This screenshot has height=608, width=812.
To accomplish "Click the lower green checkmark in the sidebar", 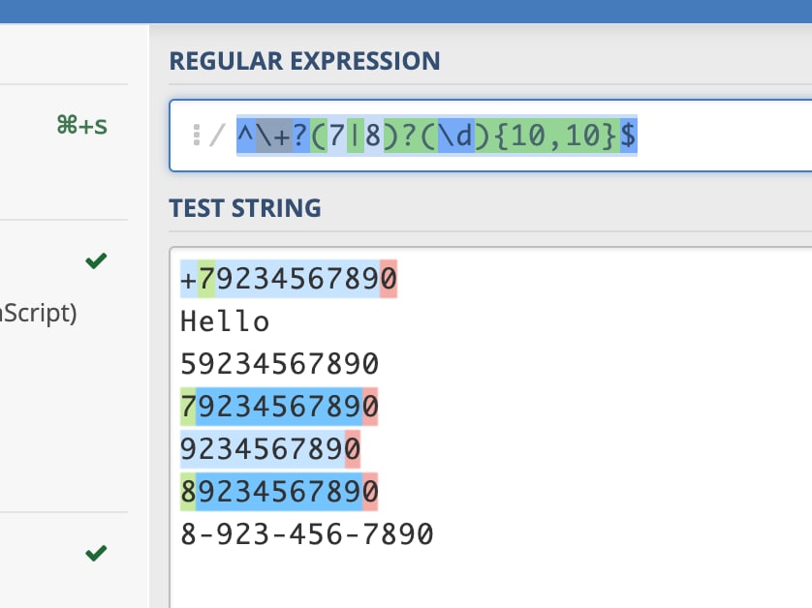I will [x=96, y=554].
